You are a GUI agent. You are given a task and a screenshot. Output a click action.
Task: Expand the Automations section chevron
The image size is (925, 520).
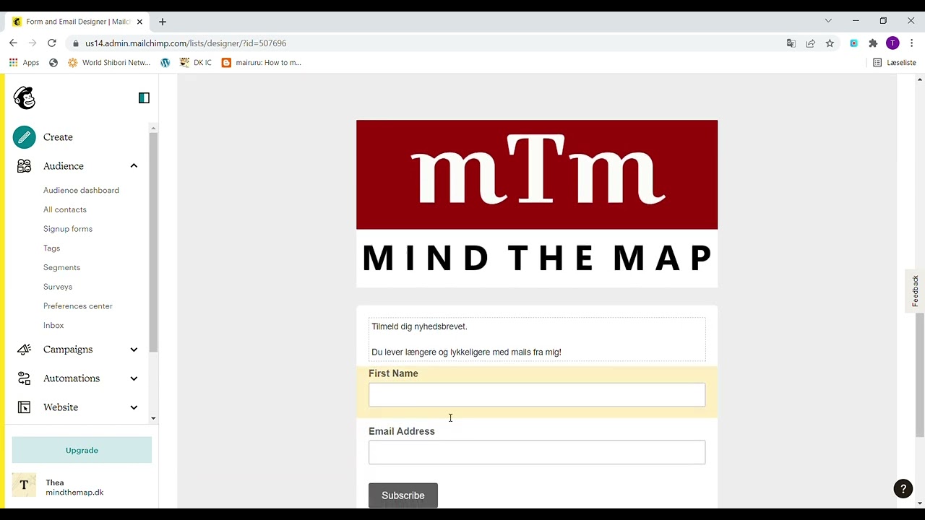click(134, 378)
